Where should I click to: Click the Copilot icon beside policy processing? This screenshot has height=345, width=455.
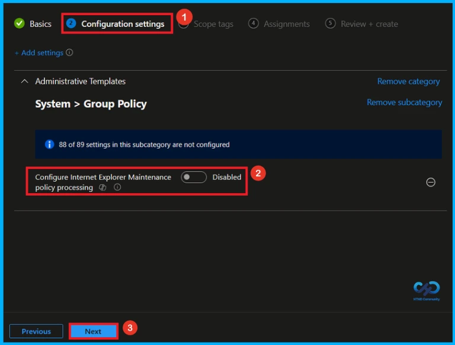click(102, 187)
